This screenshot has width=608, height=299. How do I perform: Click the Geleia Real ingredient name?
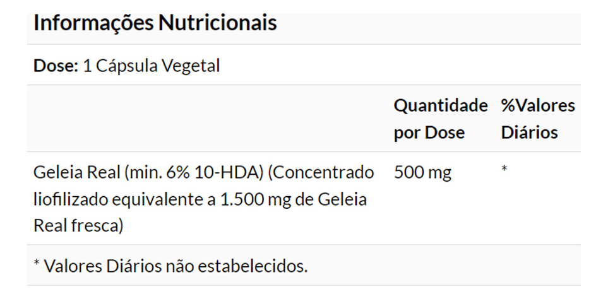tap(76, 172)
